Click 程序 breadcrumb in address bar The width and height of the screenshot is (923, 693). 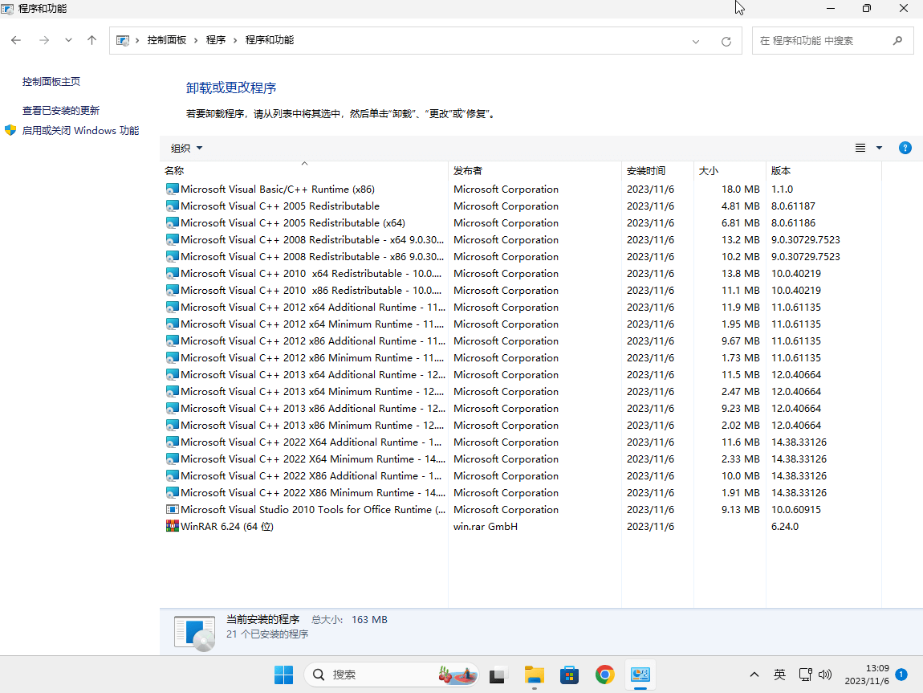click(x=216, y=40)
